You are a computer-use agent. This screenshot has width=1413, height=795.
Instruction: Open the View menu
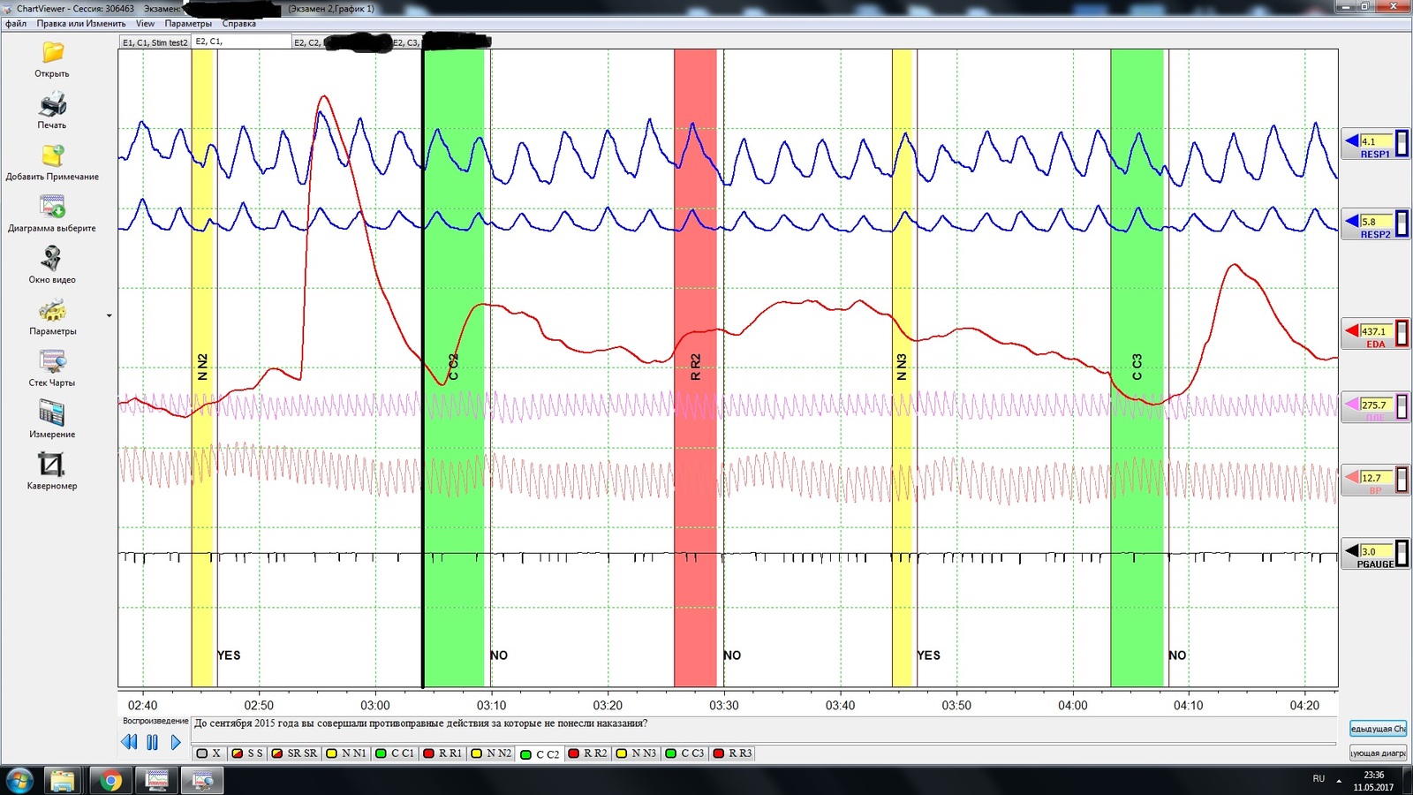(145, 24)
